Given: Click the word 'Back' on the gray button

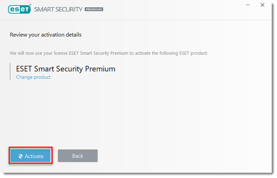Looking at the screenshot, I should point(77,156).
